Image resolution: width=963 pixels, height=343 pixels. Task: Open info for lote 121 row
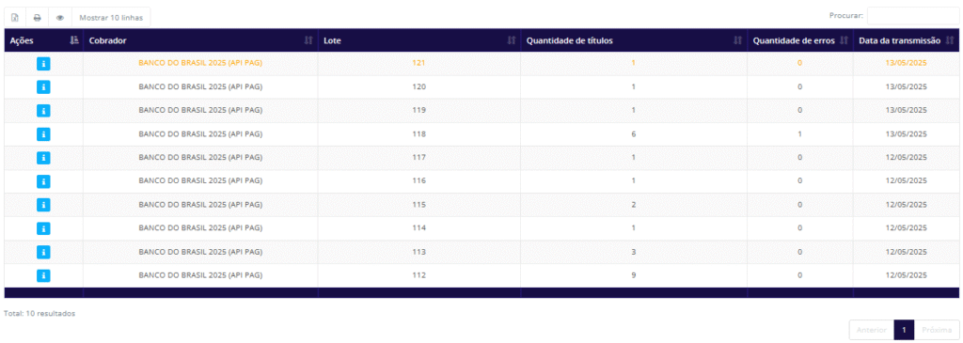pyautogui.click(x=43, y=63)
